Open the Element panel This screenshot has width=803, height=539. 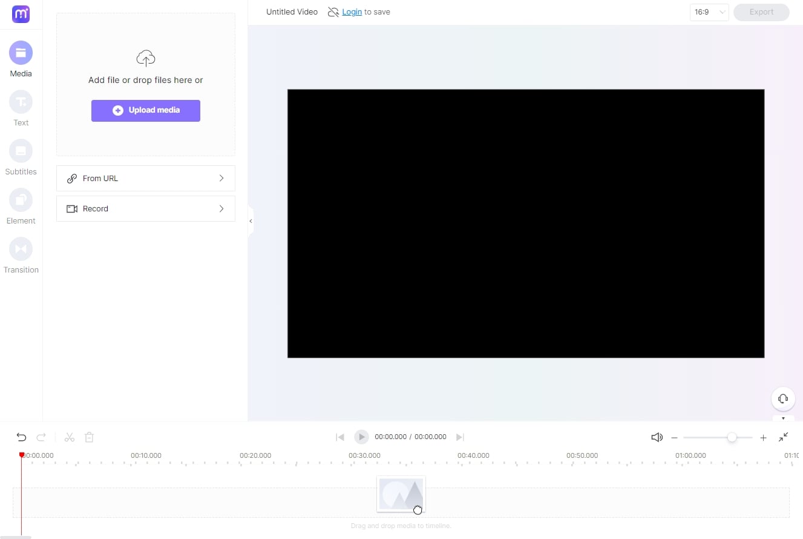pos(21,207)
